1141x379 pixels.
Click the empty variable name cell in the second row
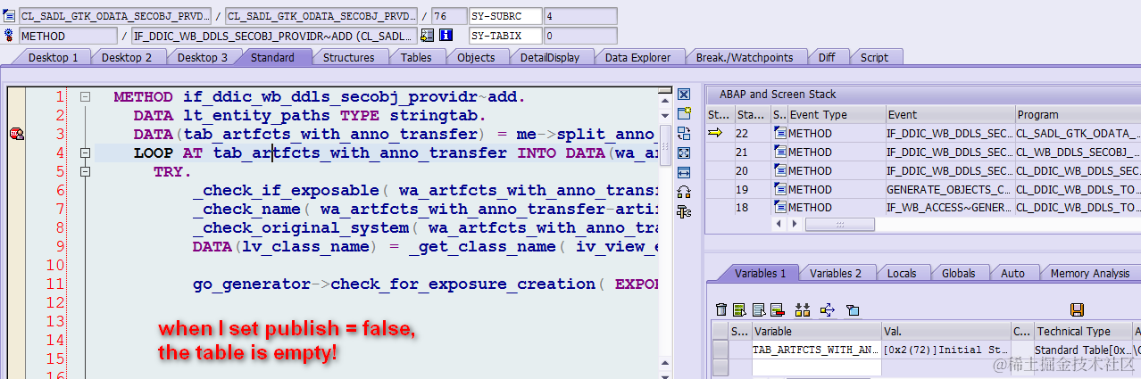[x=817, y=368]
